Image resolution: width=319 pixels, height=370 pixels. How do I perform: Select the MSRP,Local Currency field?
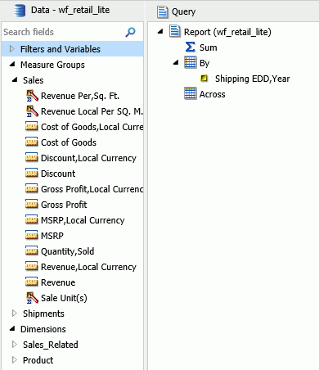coord(83,220)
